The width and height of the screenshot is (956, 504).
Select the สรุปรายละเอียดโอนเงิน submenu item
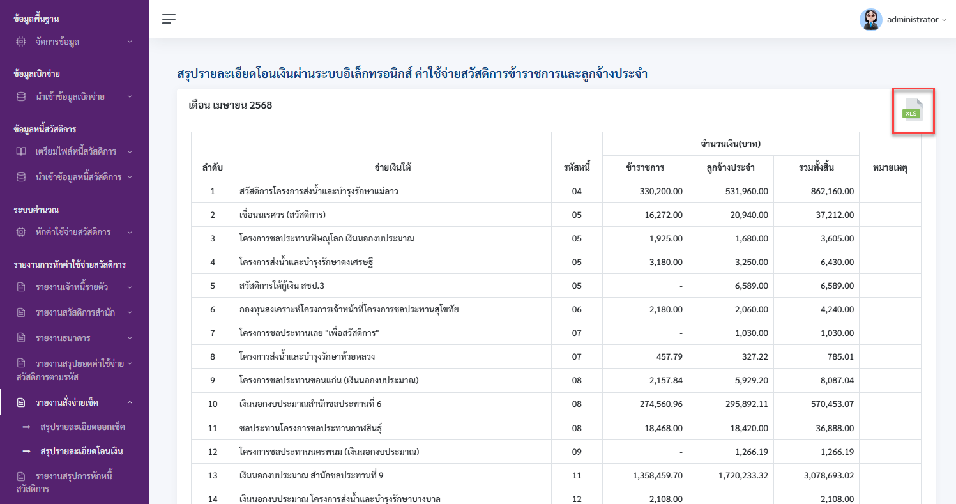coord(82,451)
